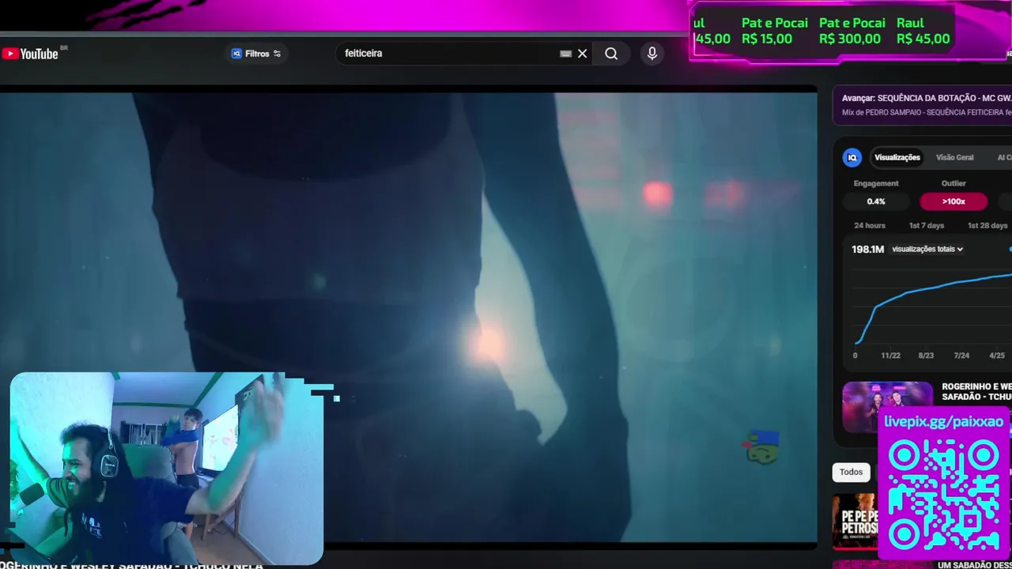
Task: Select the 1st 7 days range
Action: coord(927,225)
